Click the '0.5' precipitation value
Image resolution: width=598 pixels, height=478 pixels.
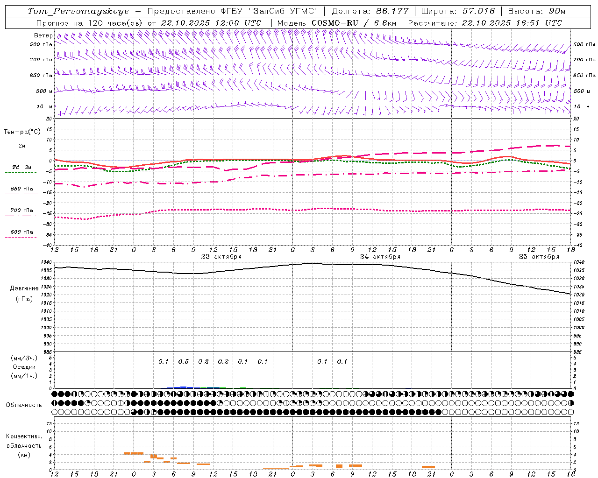[x=184, y=361]
